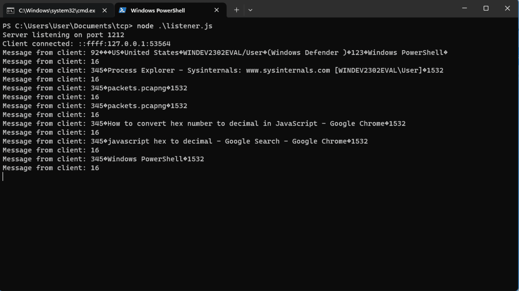Close the Windows PowerShell tab
This screenshot has height=291, width=519.
(216, 10)
